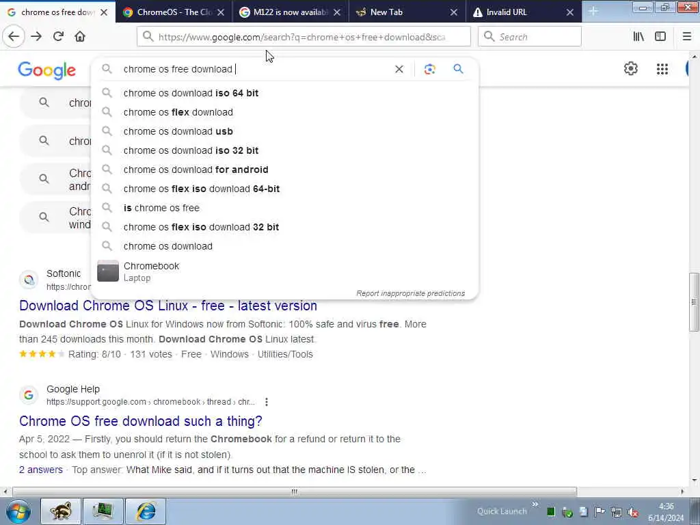Open the browser home page
Image resolution: width=700 pixels, height=525 pixels.
click(x=80, y=37)
